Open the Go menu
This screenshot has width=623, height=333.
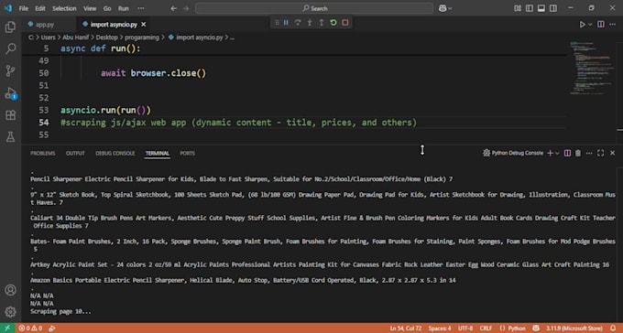[107, 8]
